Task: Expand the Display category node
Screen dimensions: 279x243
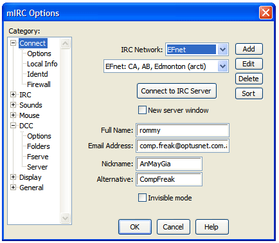Action: pyautogui.click(x=13, y=177)
